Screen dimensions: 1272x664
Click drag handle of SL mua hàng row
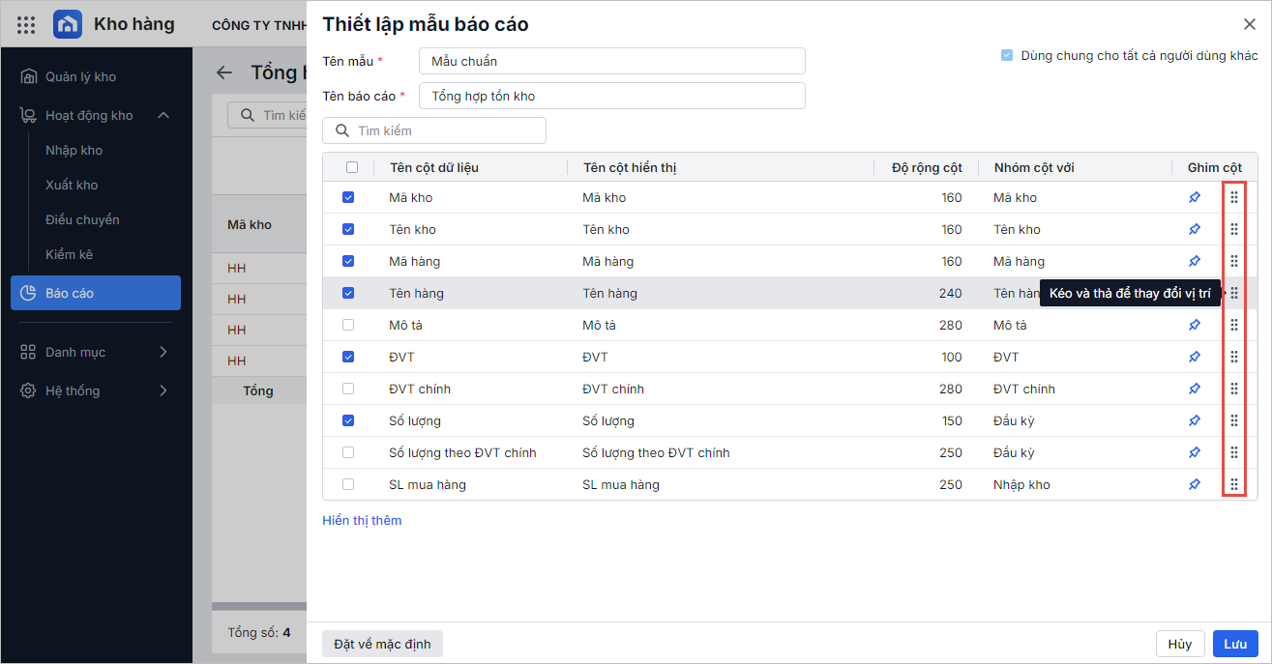(1234, 484)
